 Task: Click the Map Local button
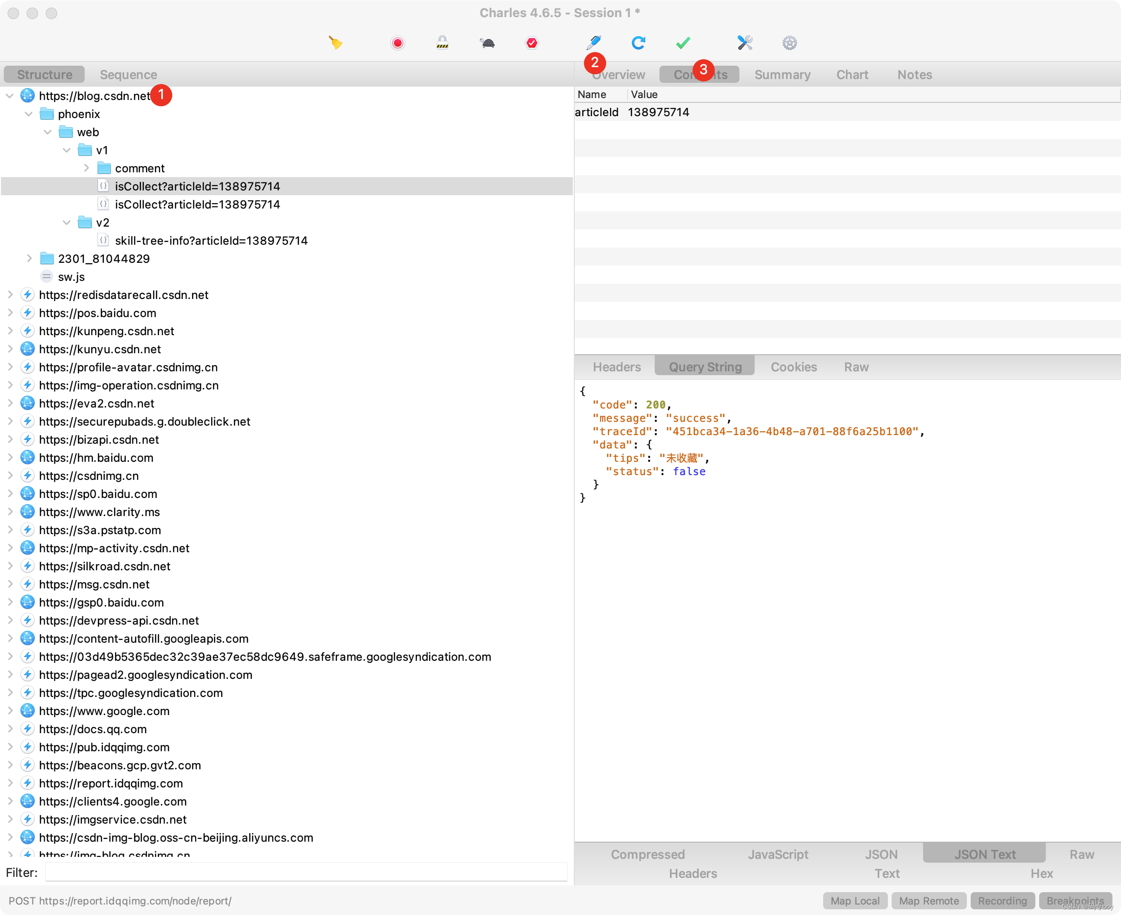point(855,901)
